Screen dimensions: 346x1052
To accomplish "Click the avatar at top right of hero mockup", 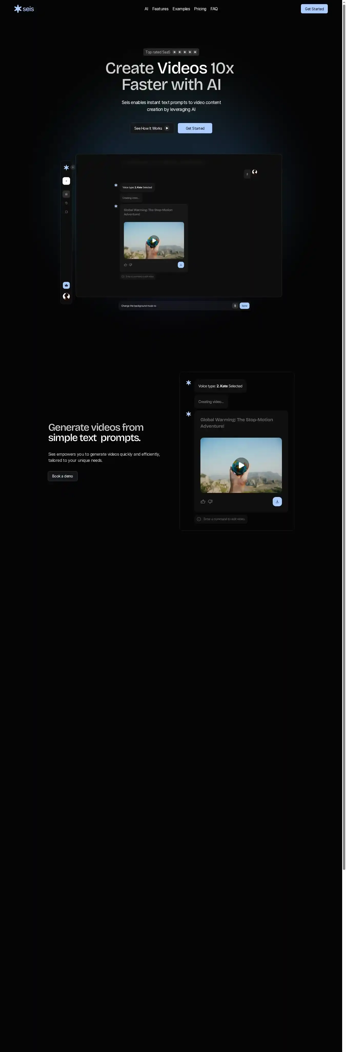I will point(255,172).
